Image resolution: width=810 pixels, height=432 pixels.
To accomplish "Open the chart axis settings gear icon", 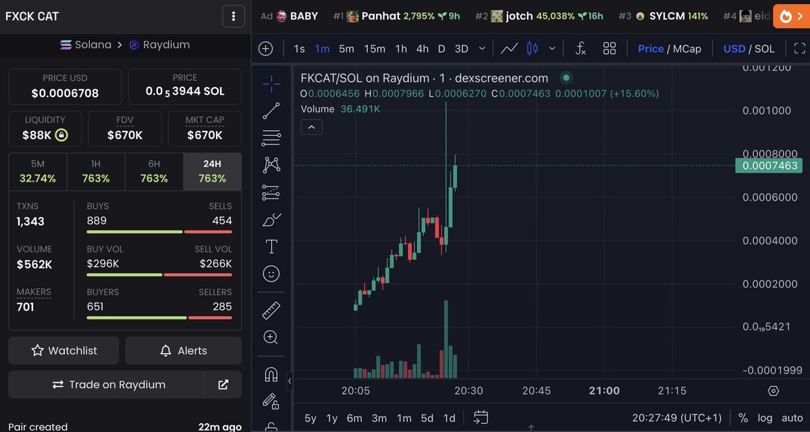I will pos(774,391).
